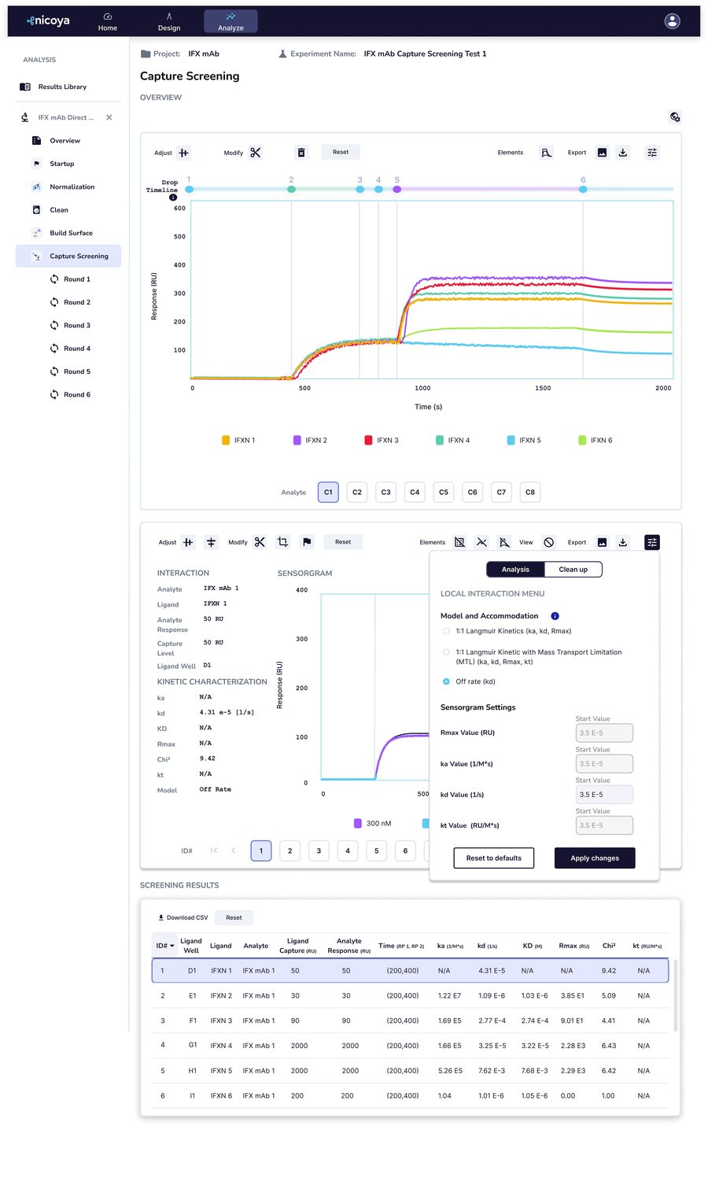Click the sensorgram View icon
This screenshot has height=1185, width=708.
[549, 542]
